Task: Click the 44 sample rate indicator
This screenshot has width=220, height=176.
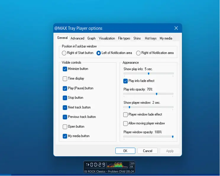Action: tap(132, 167)
